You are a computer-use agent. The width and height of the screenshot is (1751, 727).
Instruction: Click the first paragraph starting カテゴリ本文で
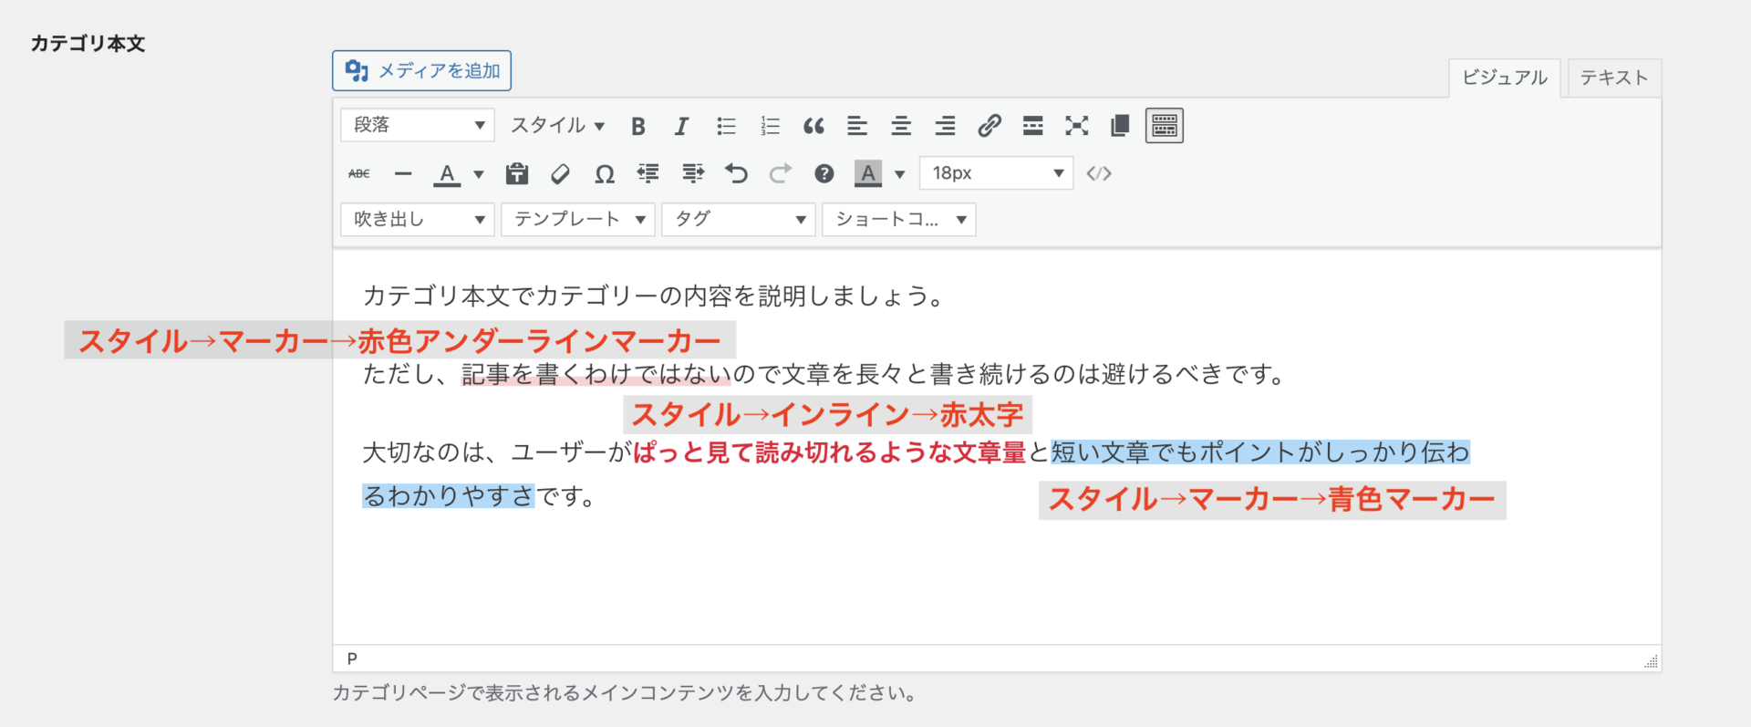pyautogui.click(x=654, y=296)
